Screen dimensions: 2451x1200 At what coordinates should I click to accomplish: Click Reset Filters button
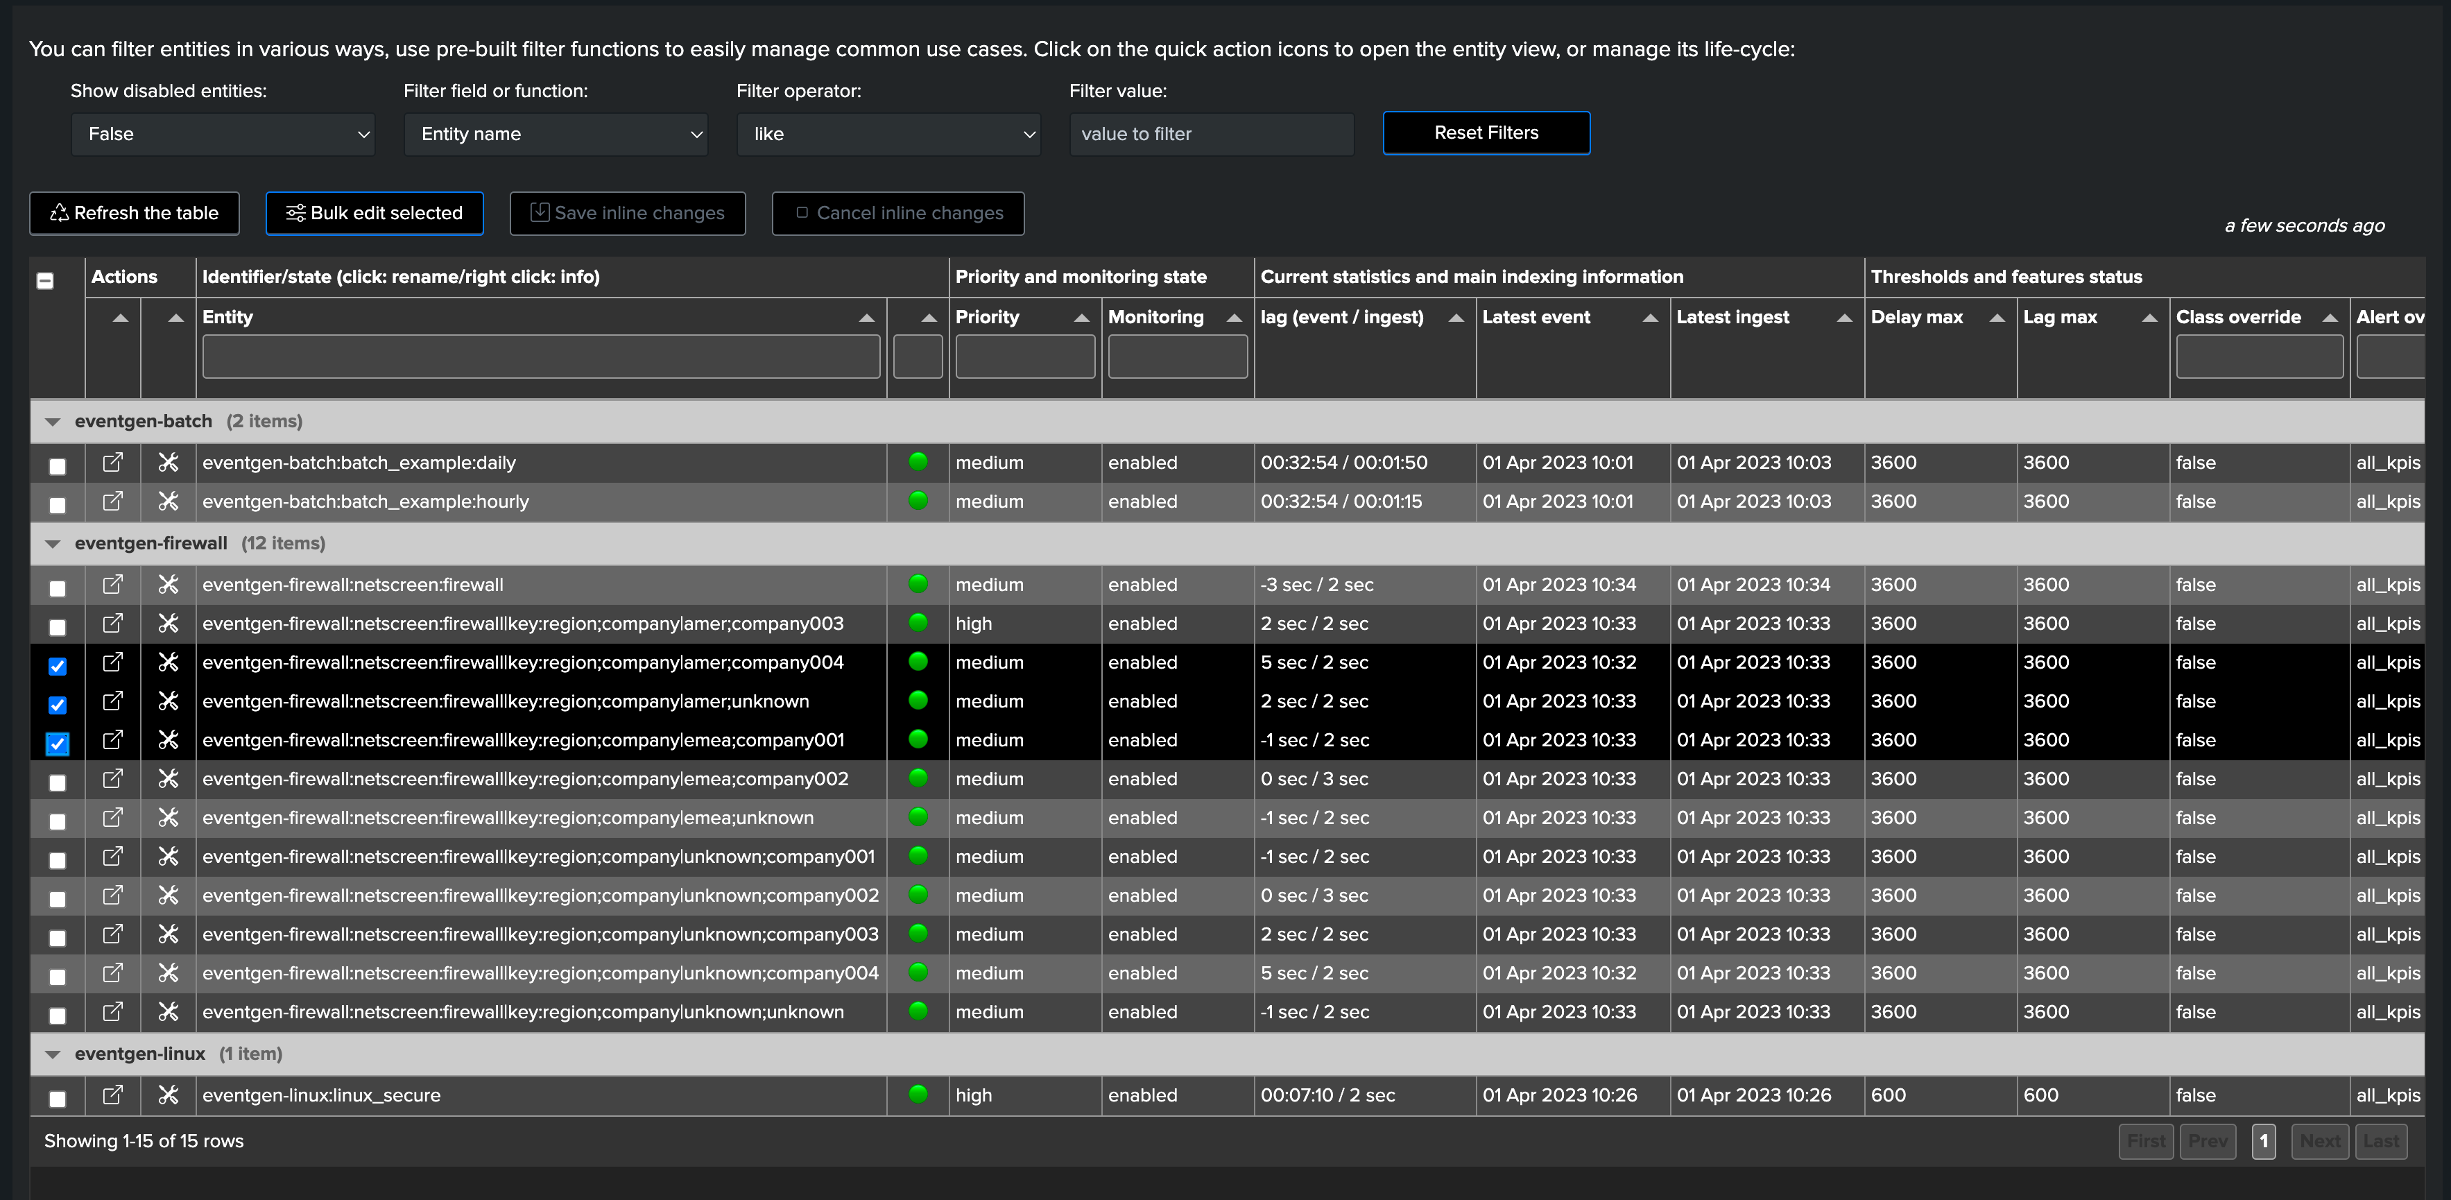coord(1486,133)
